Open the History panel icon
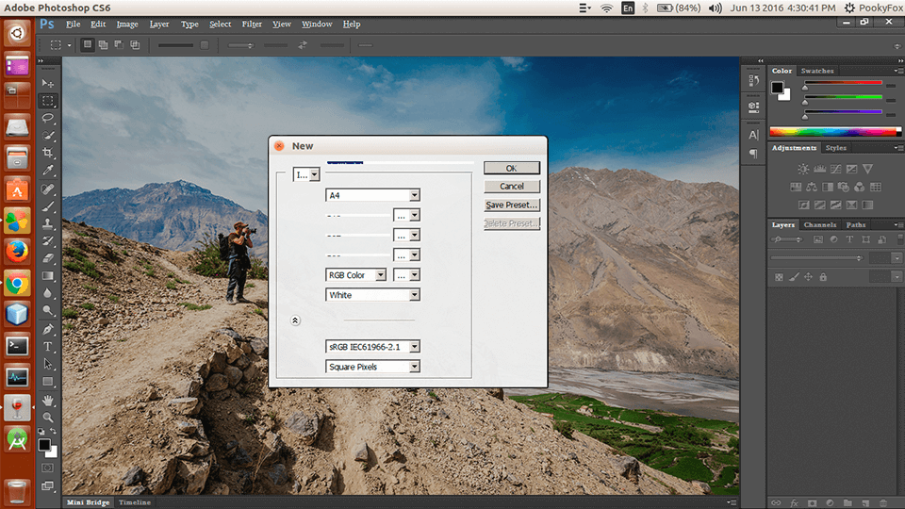Screen dimensions: 905x509 pyautogui.click(x=753, y=80)
